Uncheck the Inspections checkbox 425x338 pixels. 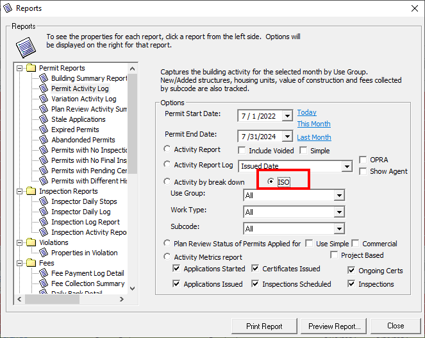(351, 283)
